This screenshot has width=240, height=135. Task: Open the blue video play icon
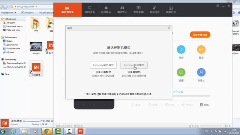181,49
